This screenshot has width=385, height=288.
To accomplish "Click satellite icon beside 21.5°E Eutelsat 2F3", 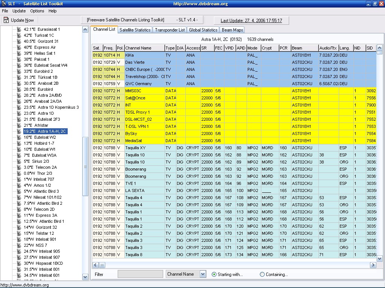I will [x=19, y=119].
